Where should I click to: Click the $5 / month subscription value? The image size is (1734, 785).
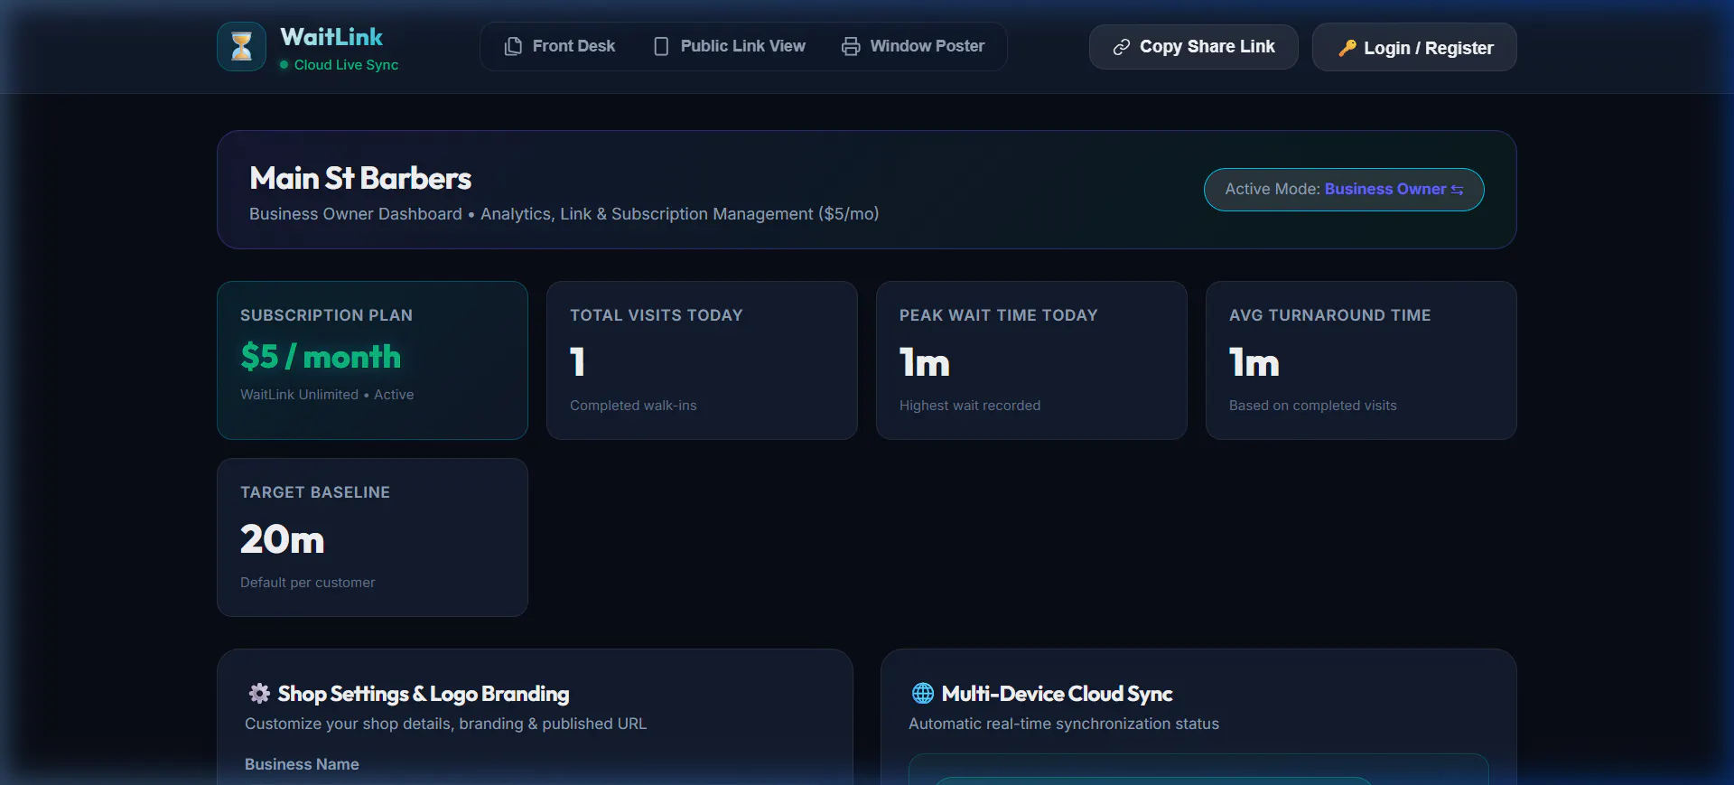pyautogui.click(x=321, y=357)
